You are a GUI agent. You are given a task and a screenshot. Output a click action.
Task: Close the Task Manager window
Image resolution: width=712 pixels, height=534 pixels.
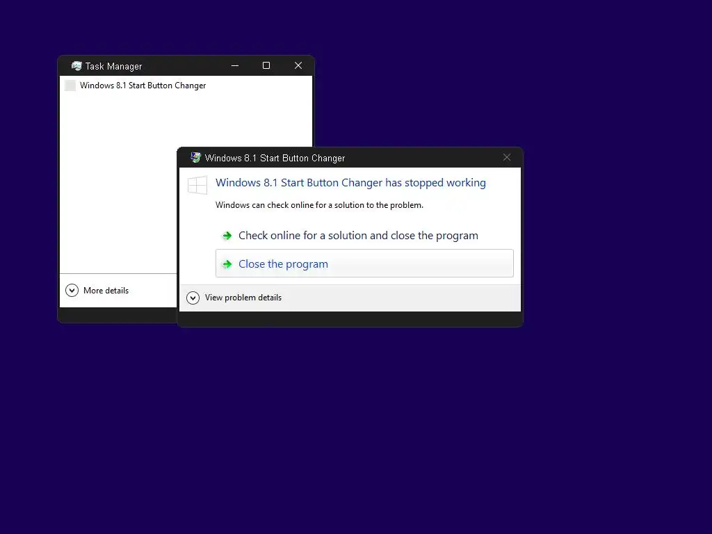click(298, 66)
